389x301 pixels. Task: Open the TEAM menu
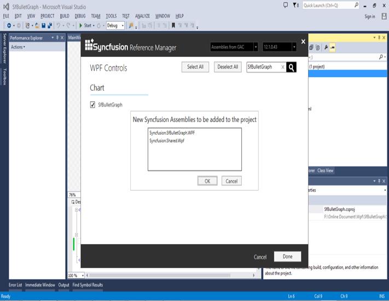coord(96,16)
